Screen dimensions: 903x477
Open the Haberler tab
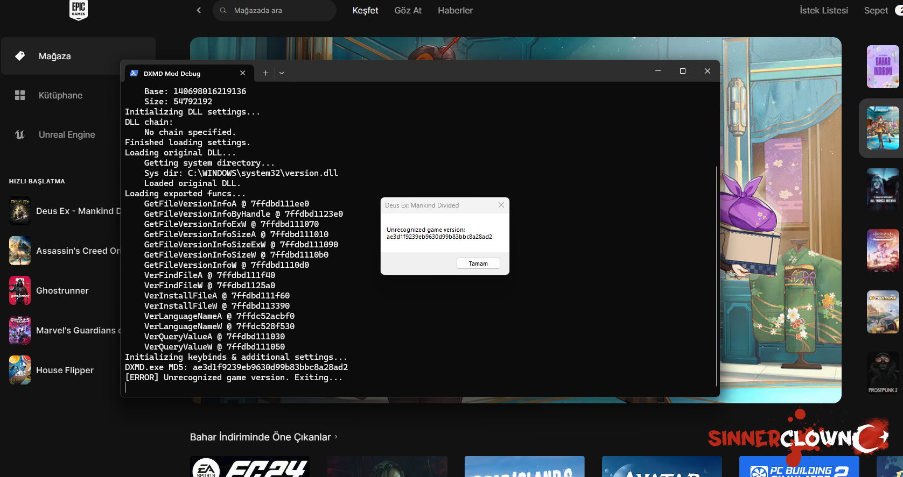[455, 10]
